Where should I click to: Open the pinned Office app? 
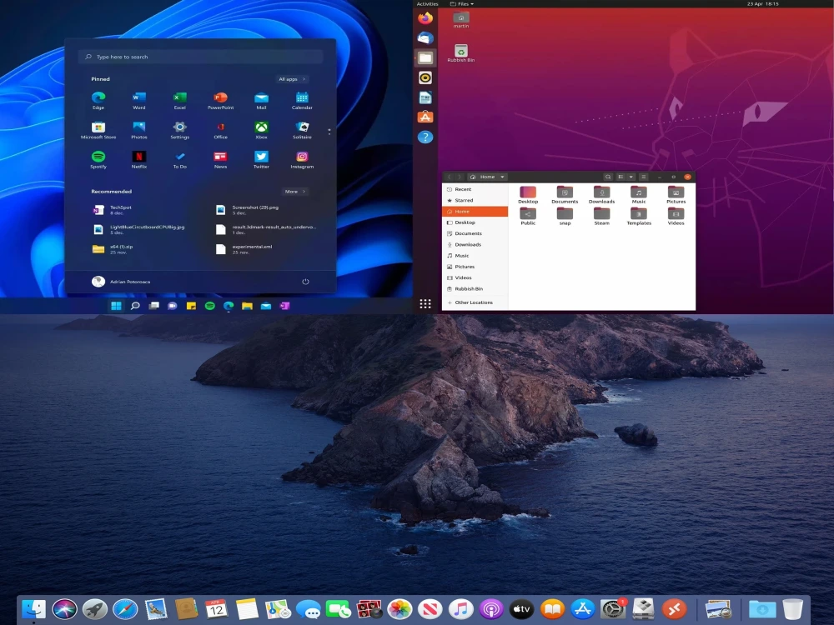pos(220,130)
